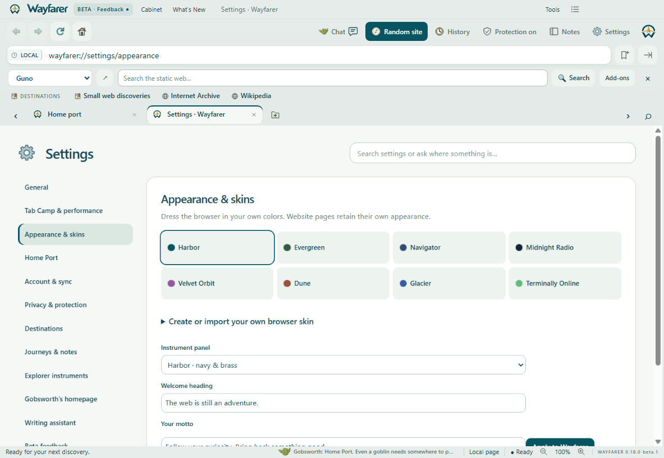Viewport: 664px width, 458px height.
Task: Select the Dune skin
Action: pyautogui.click(x=333, y=283)
